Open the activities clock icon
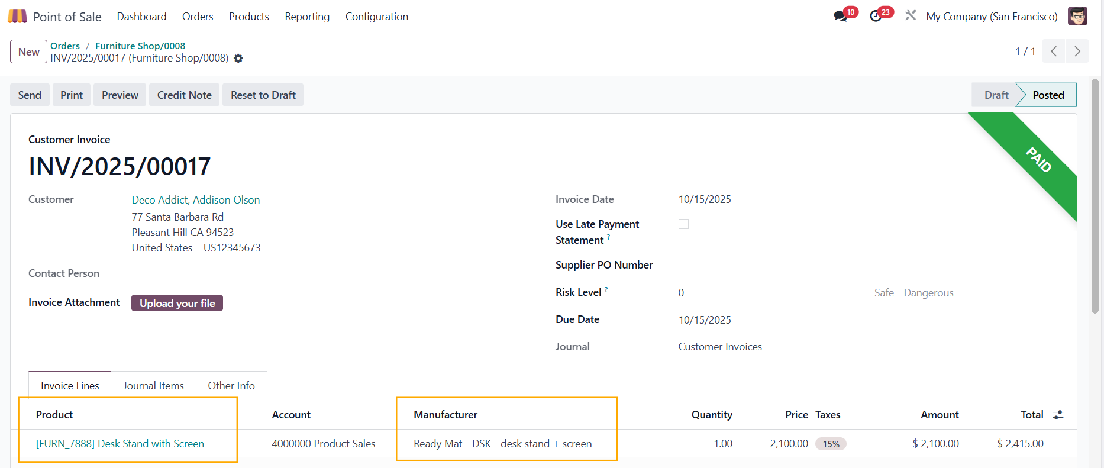This screenshot has height=468, width=1104. point(876,17)
